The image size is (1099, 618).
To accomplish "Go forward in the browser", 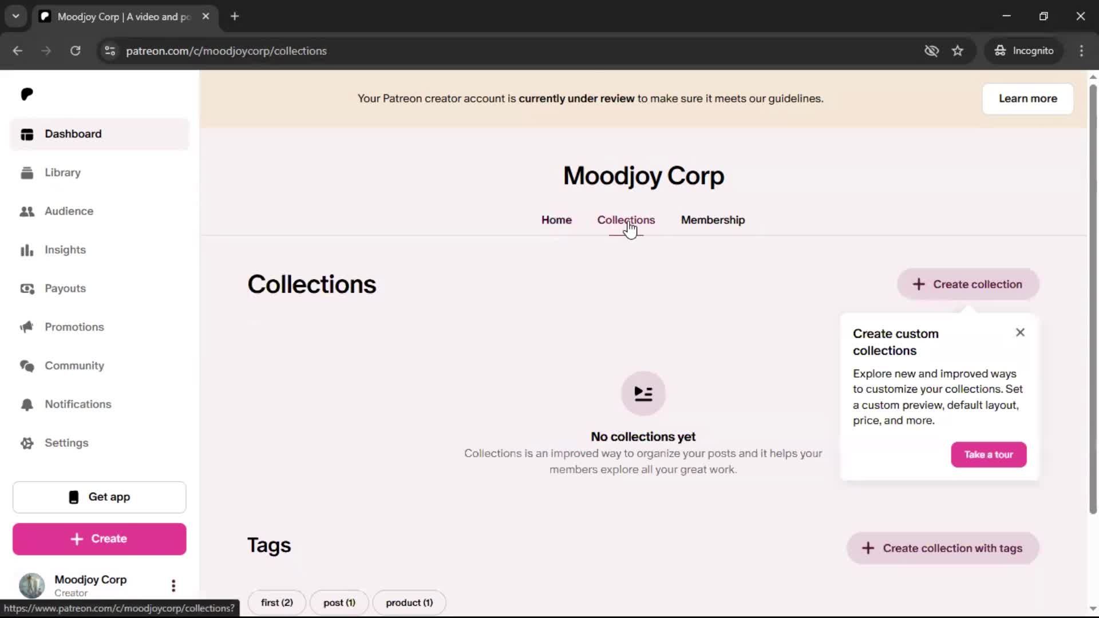I will (x=46, y=51).
